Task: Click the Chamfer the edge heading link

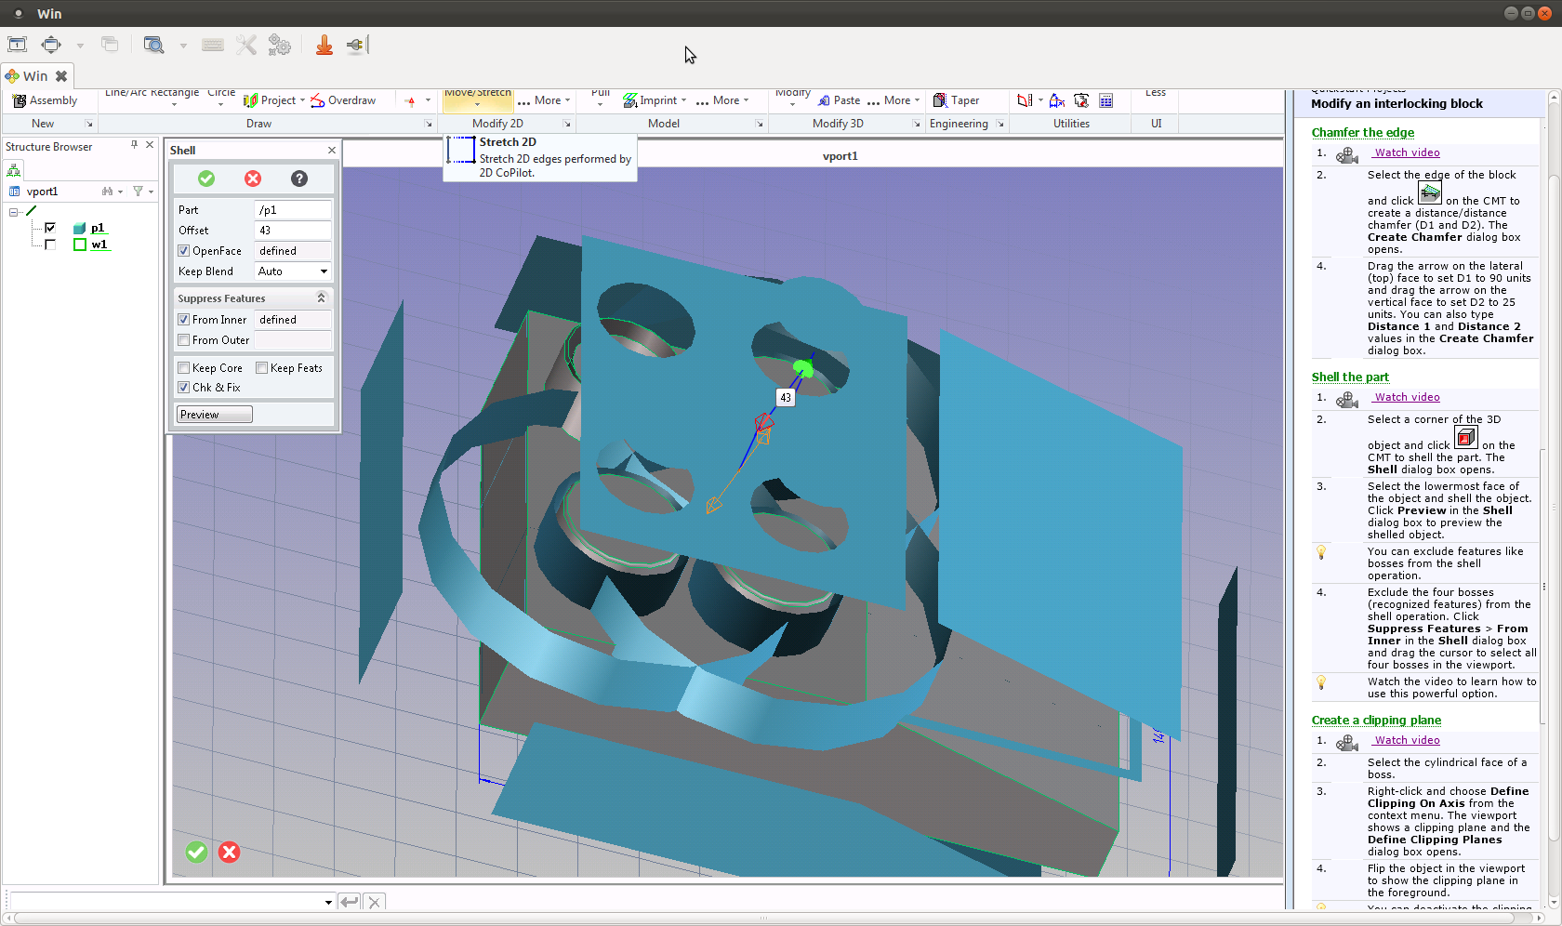Action: 1362,132
